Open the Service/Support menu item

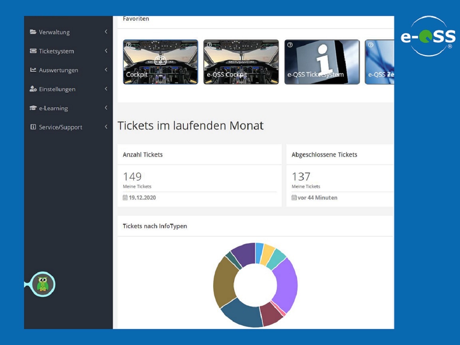click(x=68, y=127)
